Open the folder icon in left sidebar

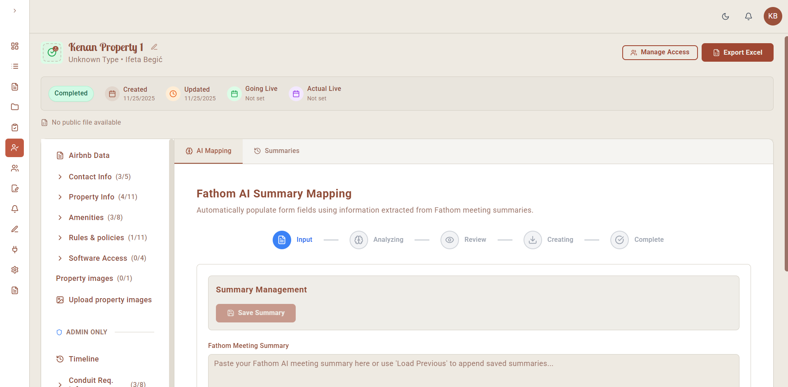click(x=15, y=107)
